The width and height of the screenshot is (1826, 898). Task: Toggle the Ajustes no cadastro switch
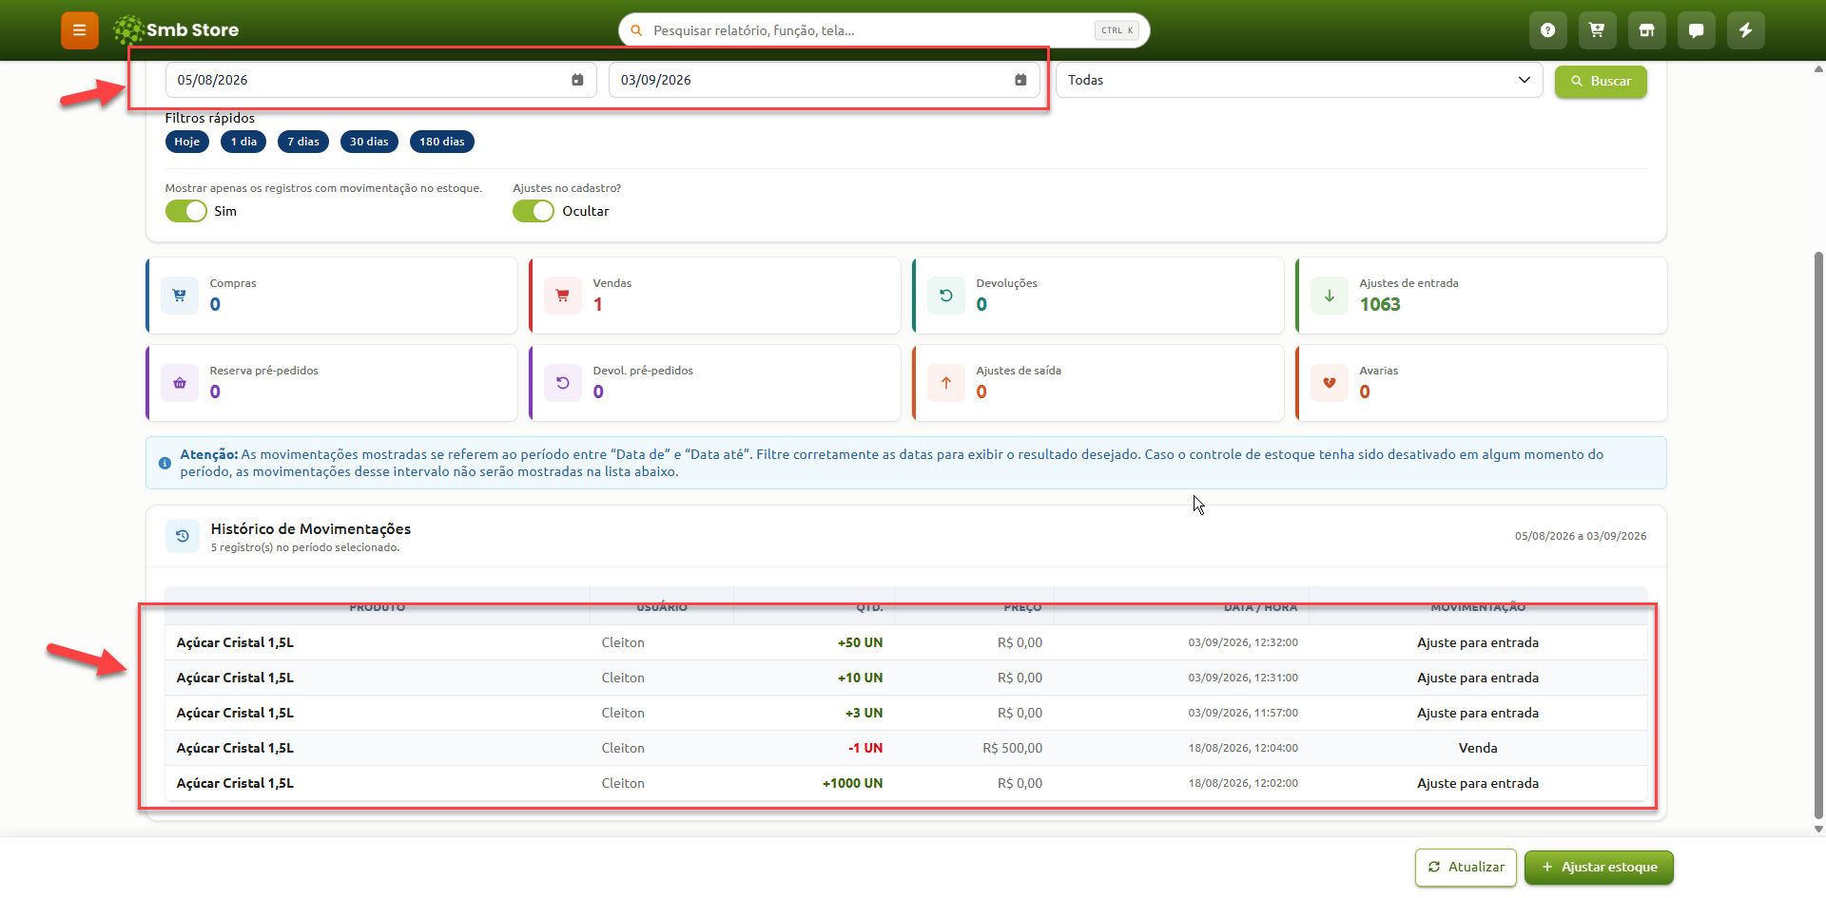click(534, 211)
